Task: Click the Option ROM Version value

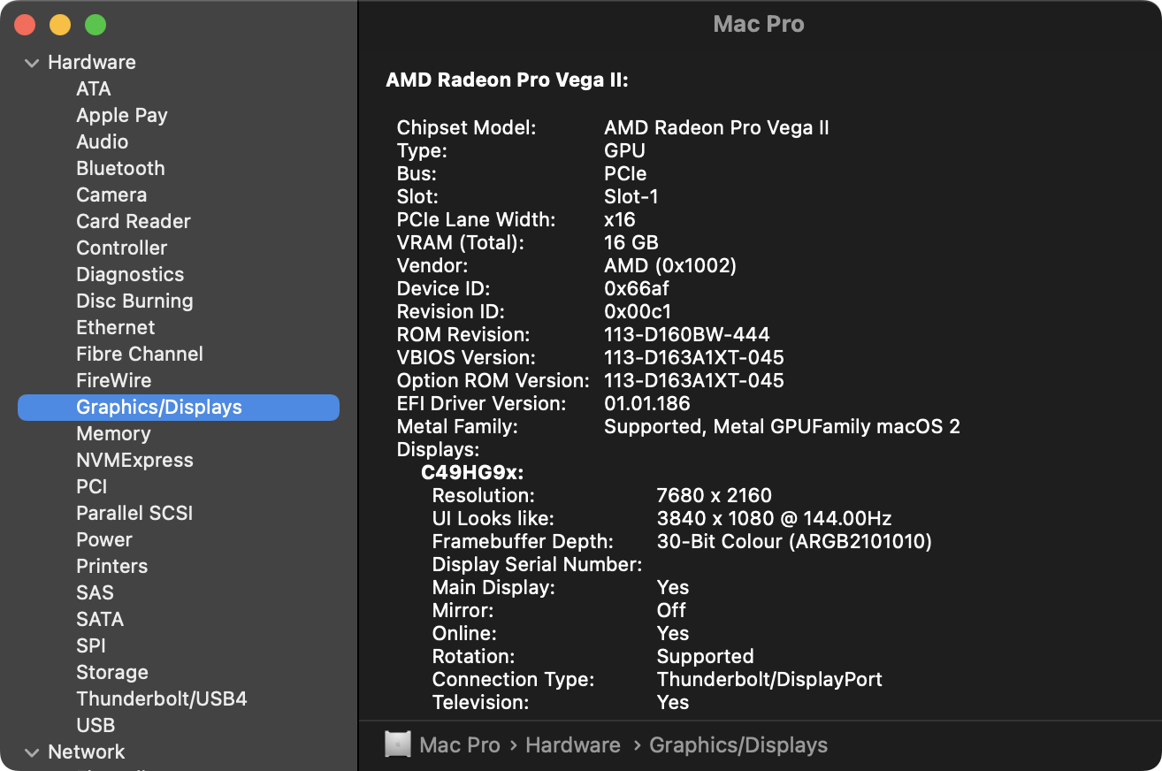Action: (694, 380)
